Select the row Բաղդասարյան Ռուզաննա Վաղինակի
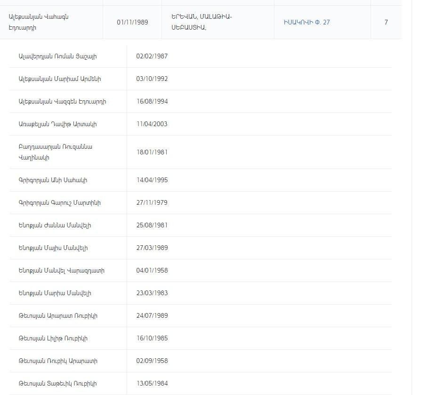 201,152
